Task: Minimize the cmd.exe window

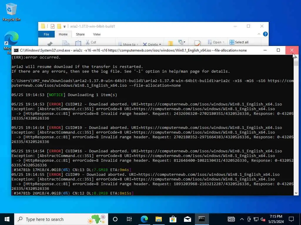Action: click(x=265, y=50)
